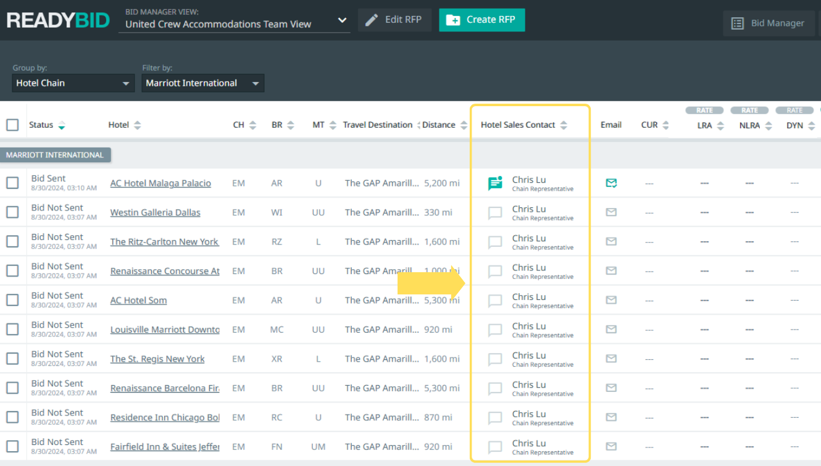Click email envelope for Louisville Marriott
The height and width of the screenshot is (466, 821).
pyautogui.click(x=611, y=329)
